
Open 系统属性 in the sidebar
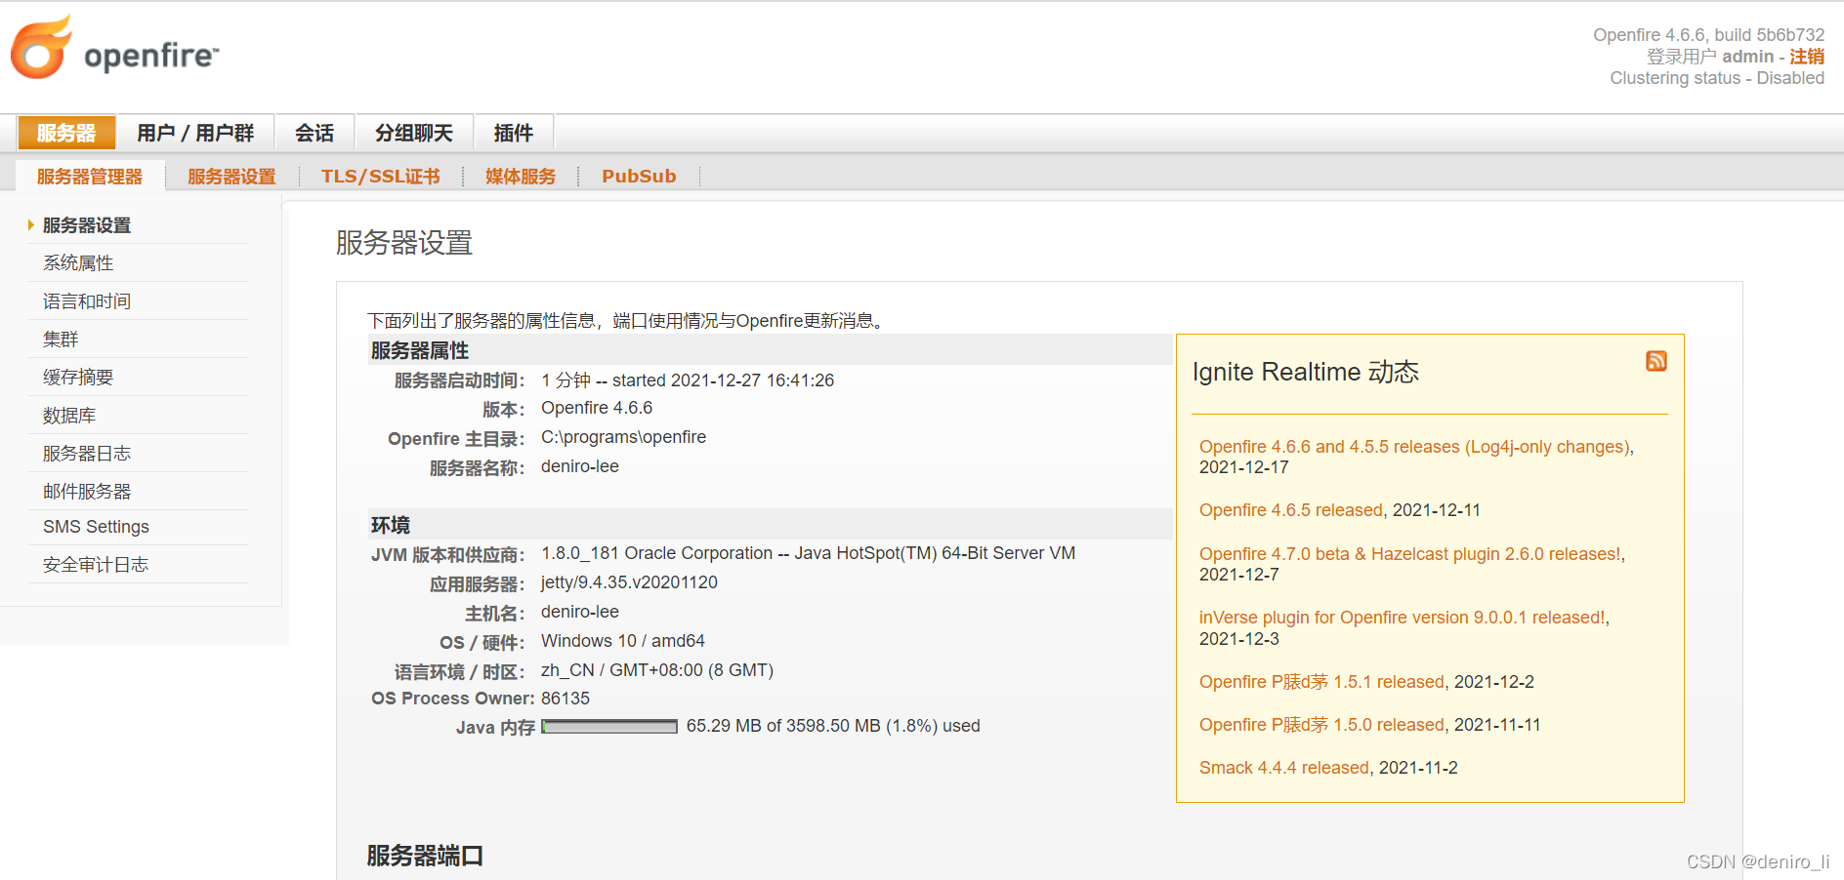78,263
